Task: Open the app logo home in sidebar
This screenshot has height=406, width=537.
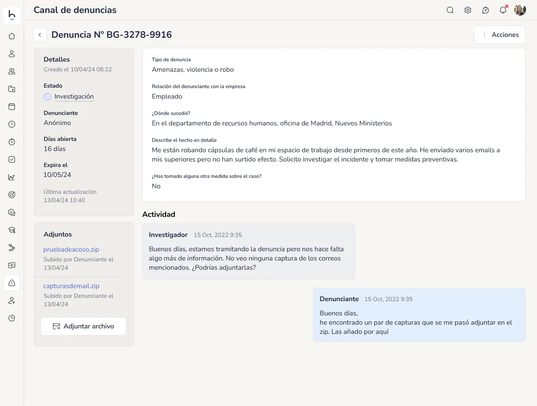Action: tap(12, 15)
